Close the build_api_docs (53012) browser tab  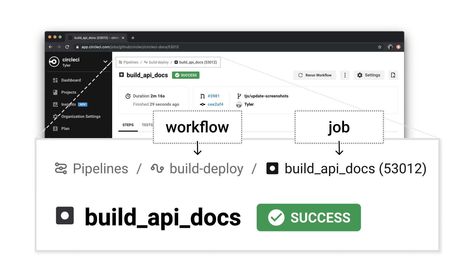pyautogui.click(x=123, y=38)
